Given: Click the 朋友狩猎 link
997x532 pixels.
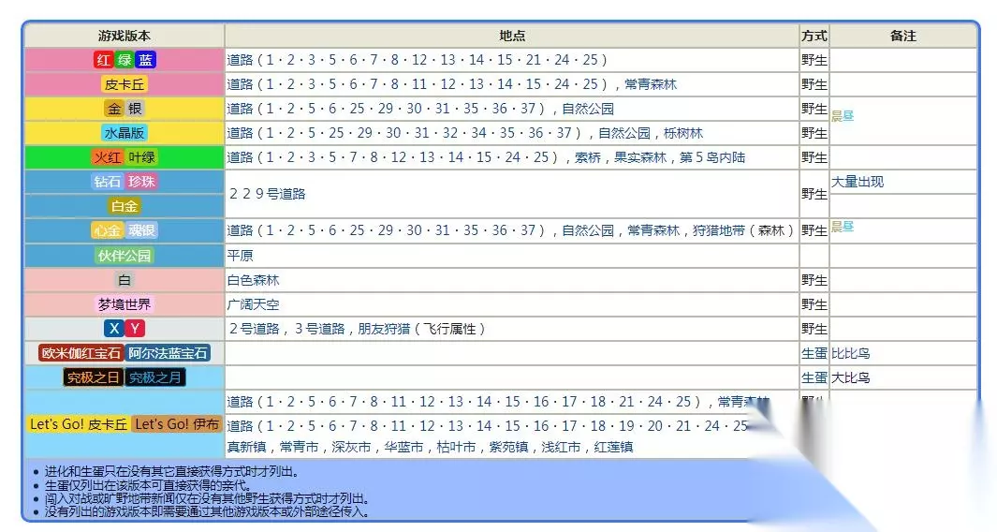Looking at the screenshot, I should 384,329.
